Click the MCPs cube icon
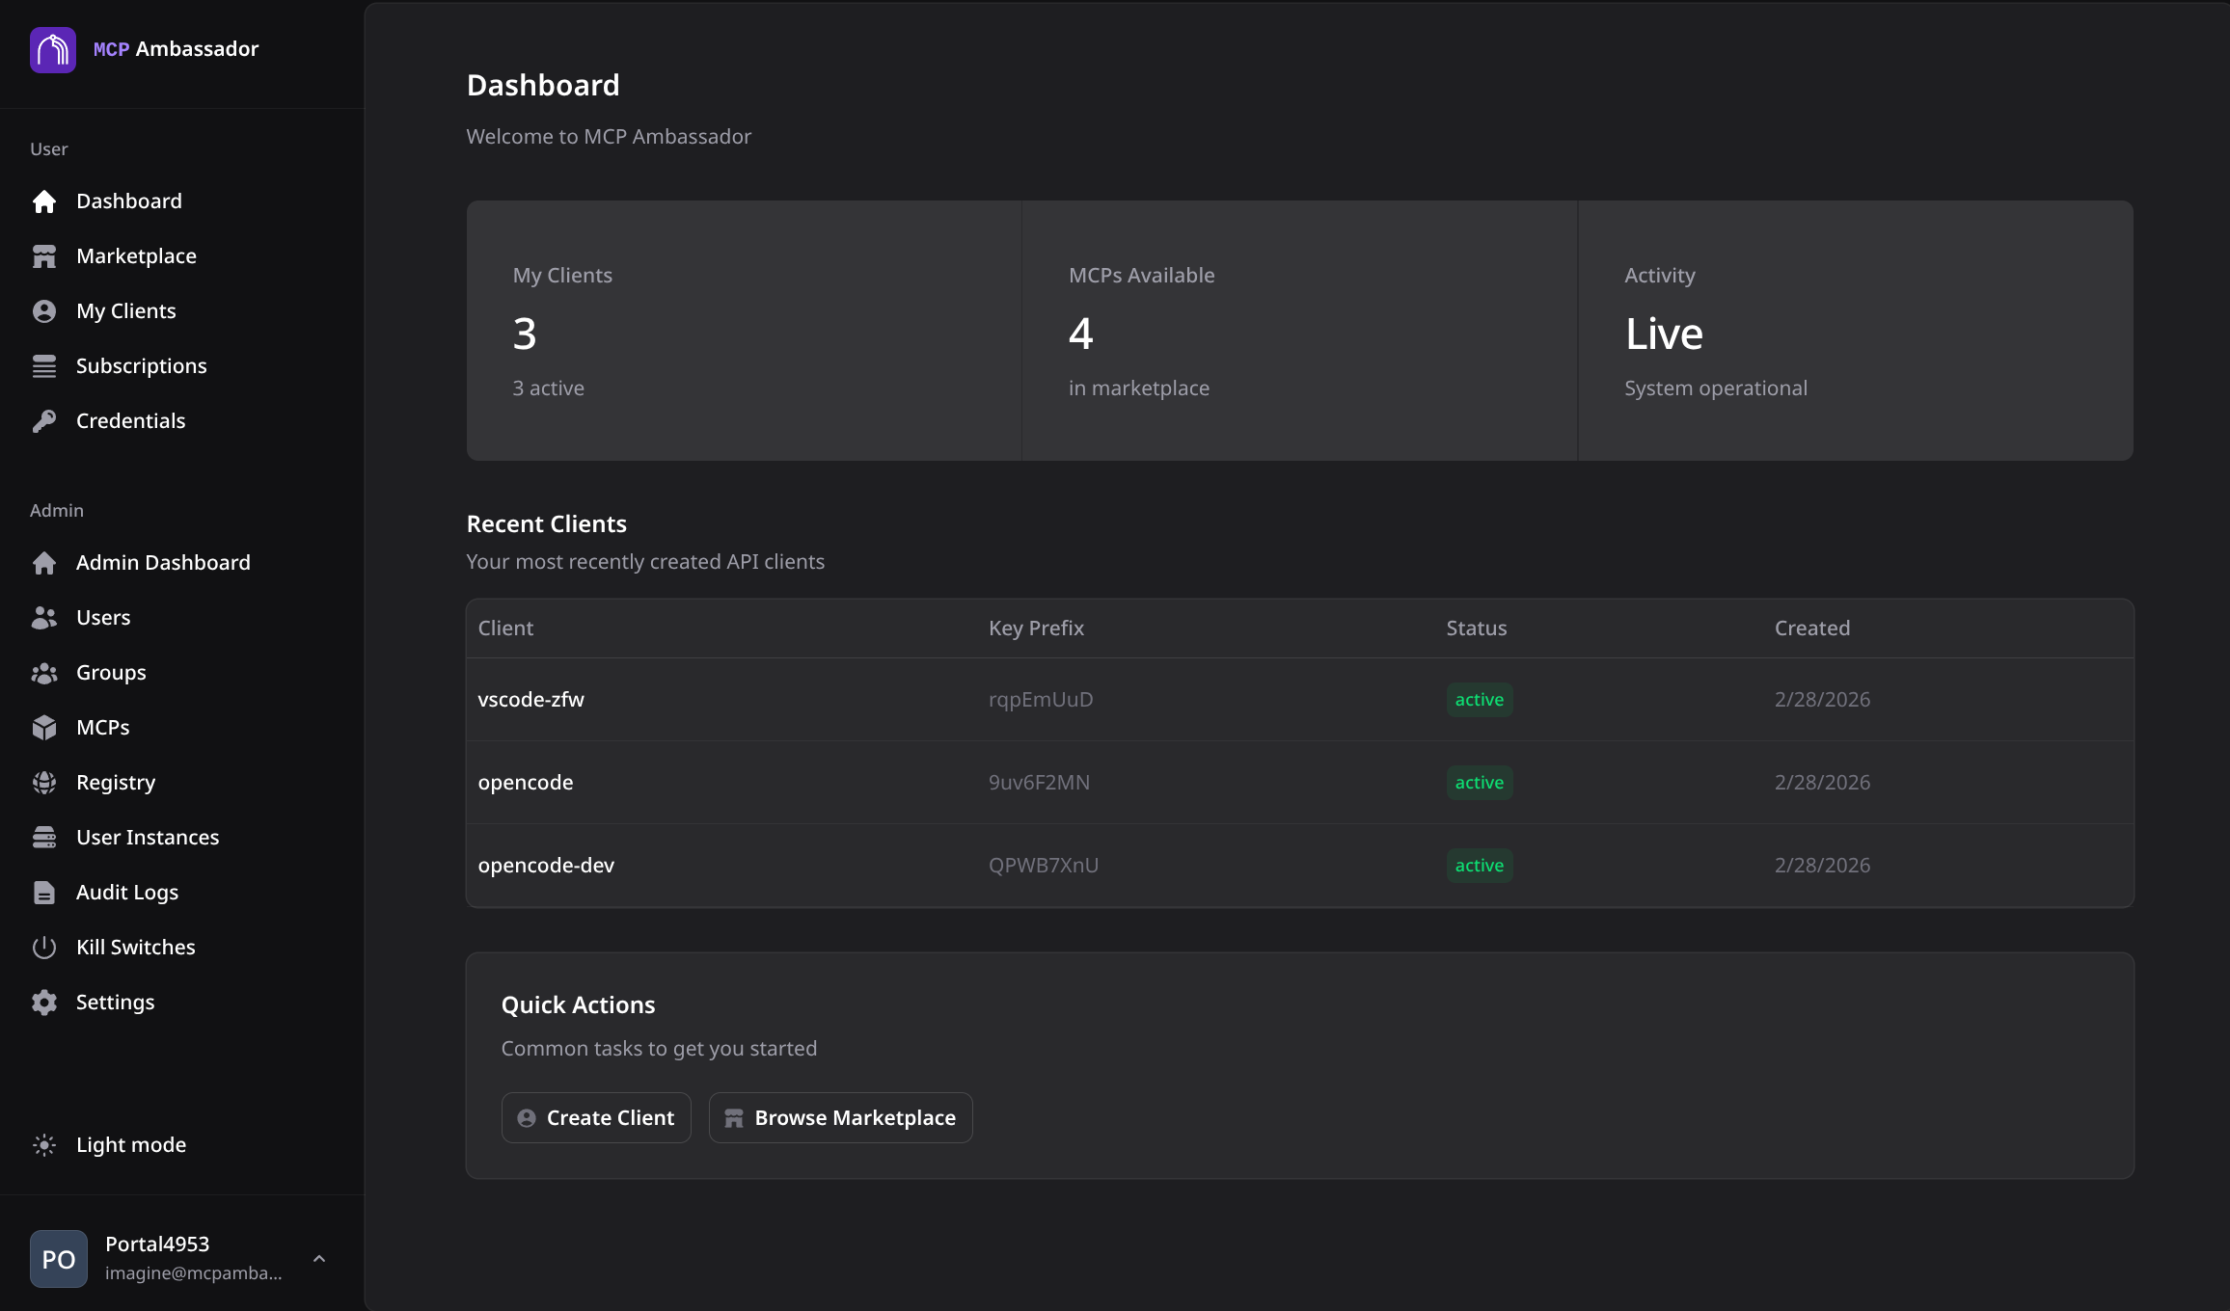Viewport: 2230px width, 1311px height. (44, 728)
